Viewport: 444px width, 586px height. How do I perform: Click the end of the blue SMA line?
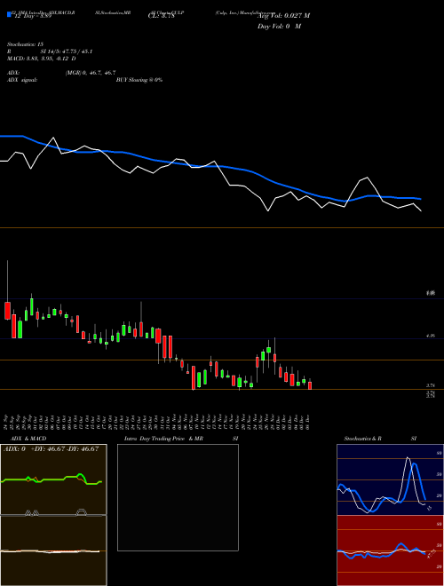click(x=421, y=199)
